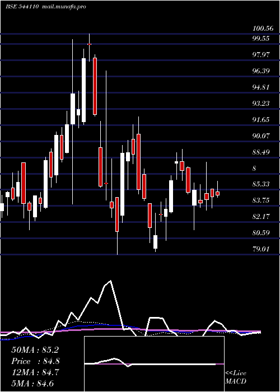Viewport: 280px width, 392px height.
Task: Select the 82.17 price label
Action: (x=261, y=217)
